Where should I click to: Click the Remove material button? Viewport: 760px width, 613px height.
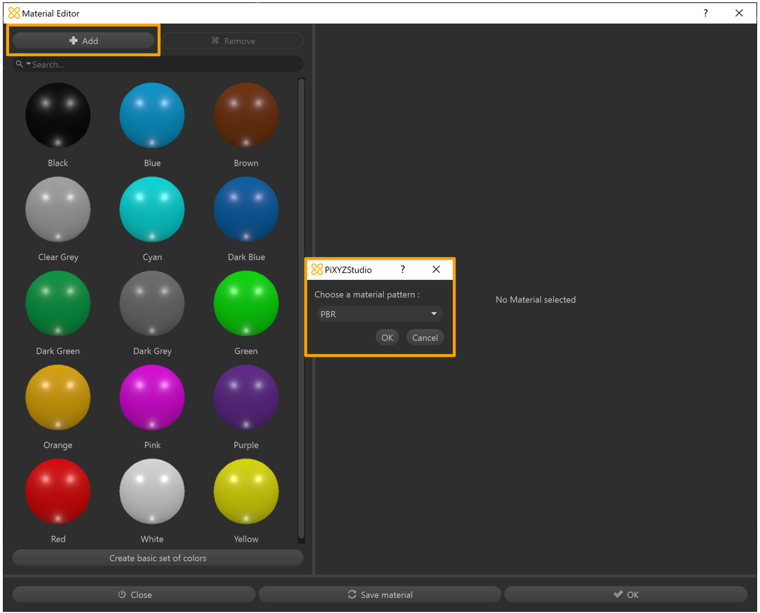233,41
